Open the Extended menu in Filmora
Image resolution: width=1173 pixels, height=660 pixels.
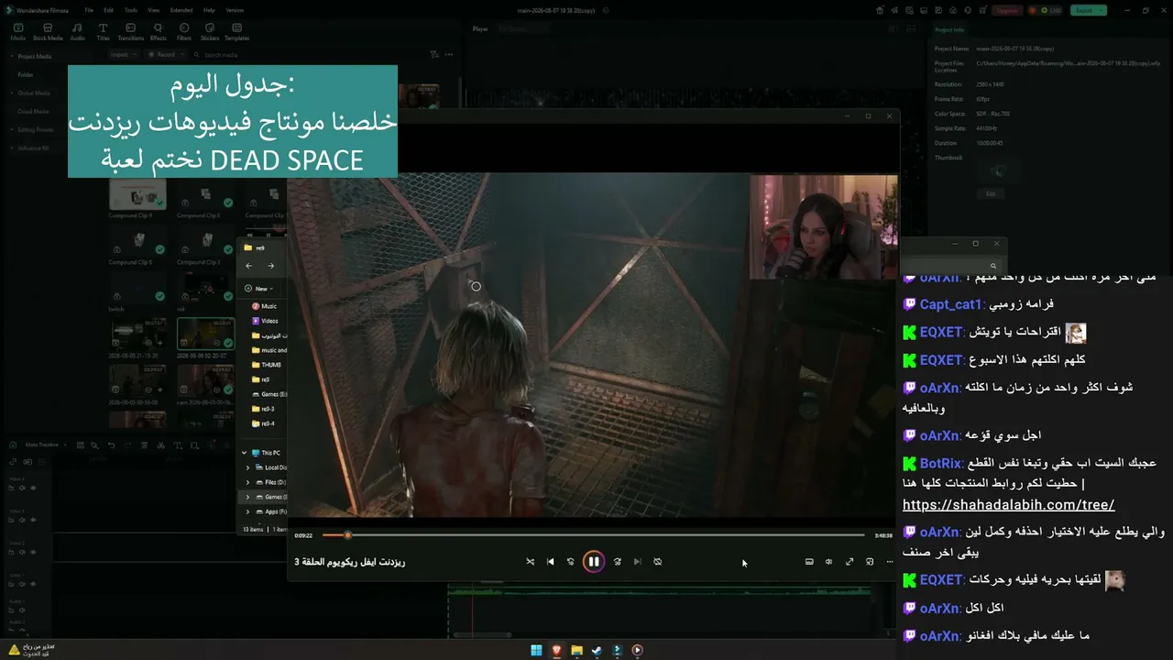point(181,10)
